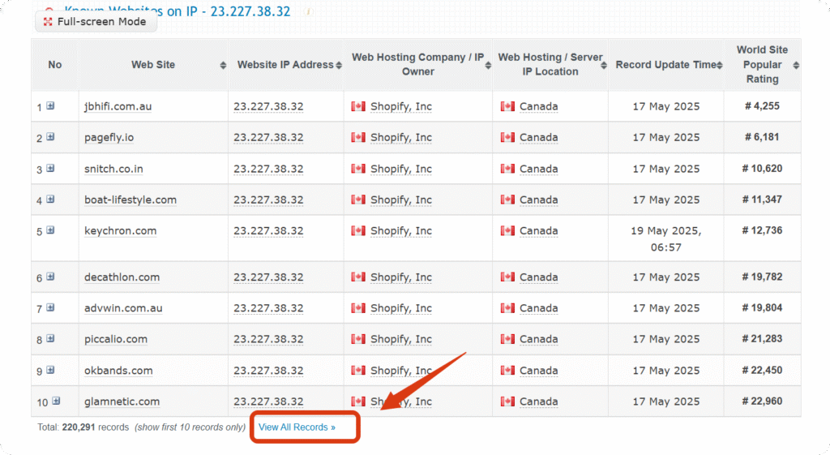
Task: Click Shopify, Inc in decathlon.com row
Action: click(x=401, y=277)
